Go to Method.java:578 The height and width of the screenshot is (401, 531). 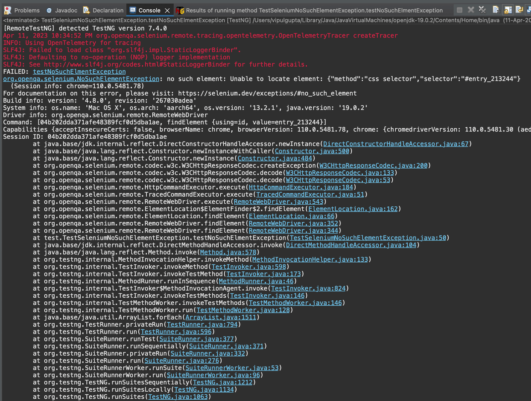click(x=228, y=252)
